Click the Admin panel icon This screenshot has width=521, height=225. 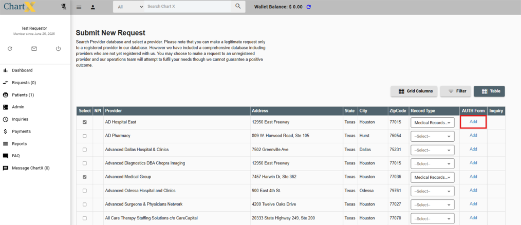click(5, 107)
